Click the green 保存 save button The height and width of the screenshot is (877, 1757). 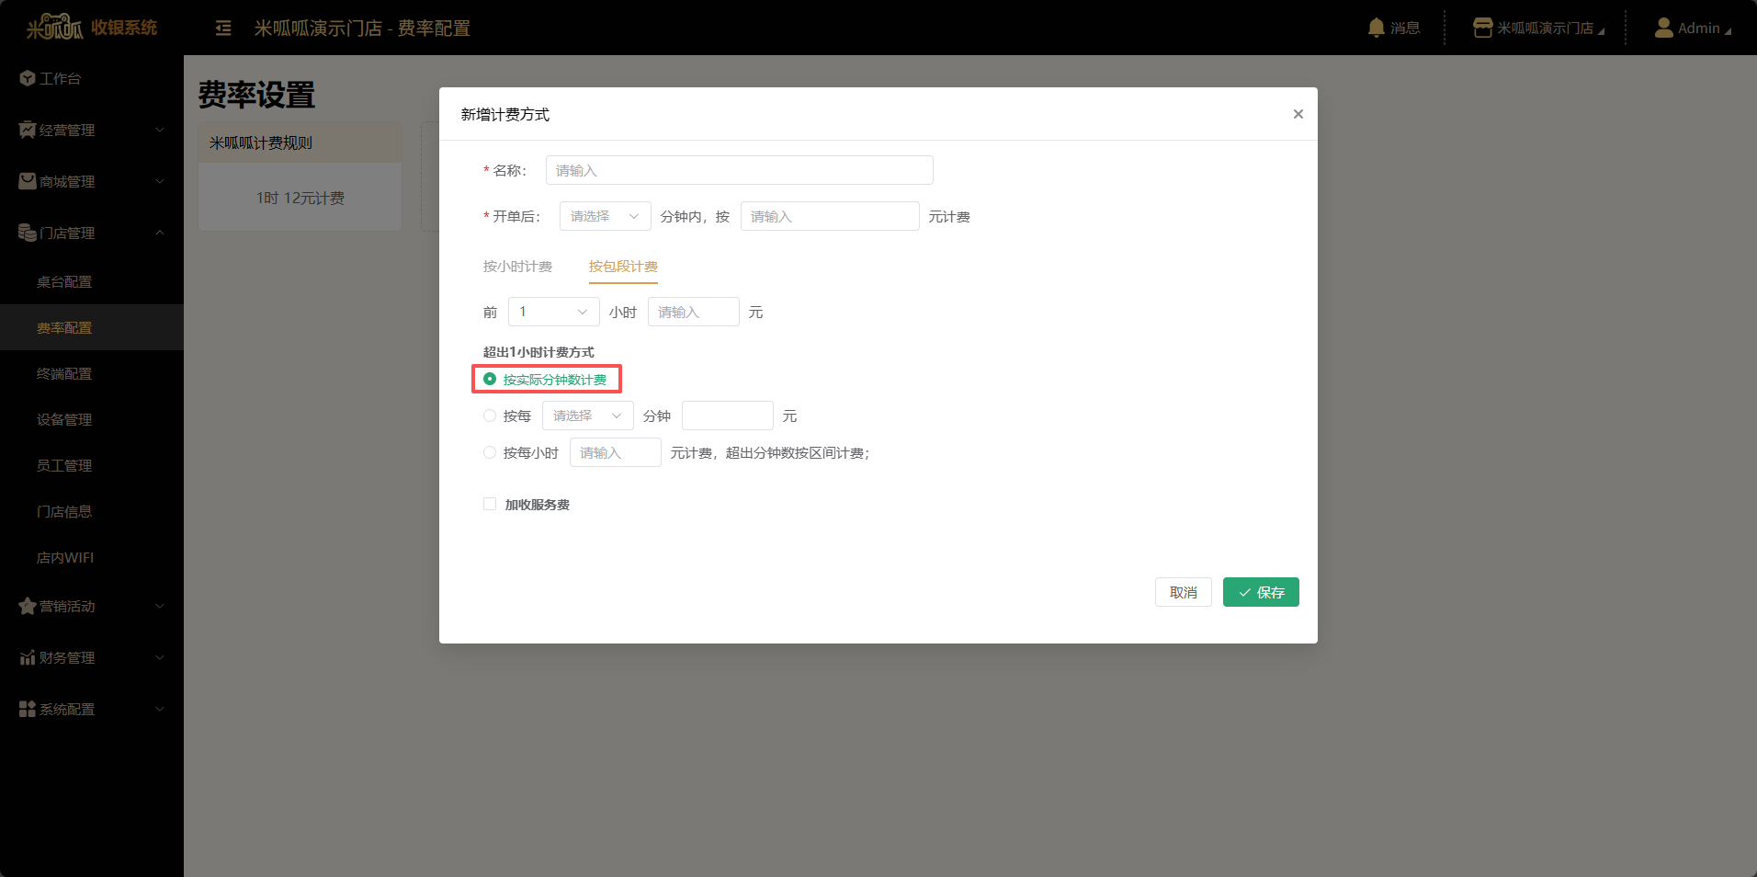[1261, 592]
